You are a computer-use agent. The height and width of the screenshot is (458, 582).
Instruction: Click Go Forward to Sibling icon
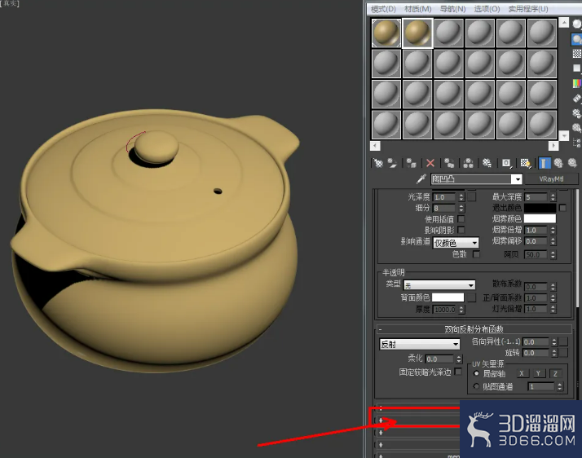pos(573,163)
